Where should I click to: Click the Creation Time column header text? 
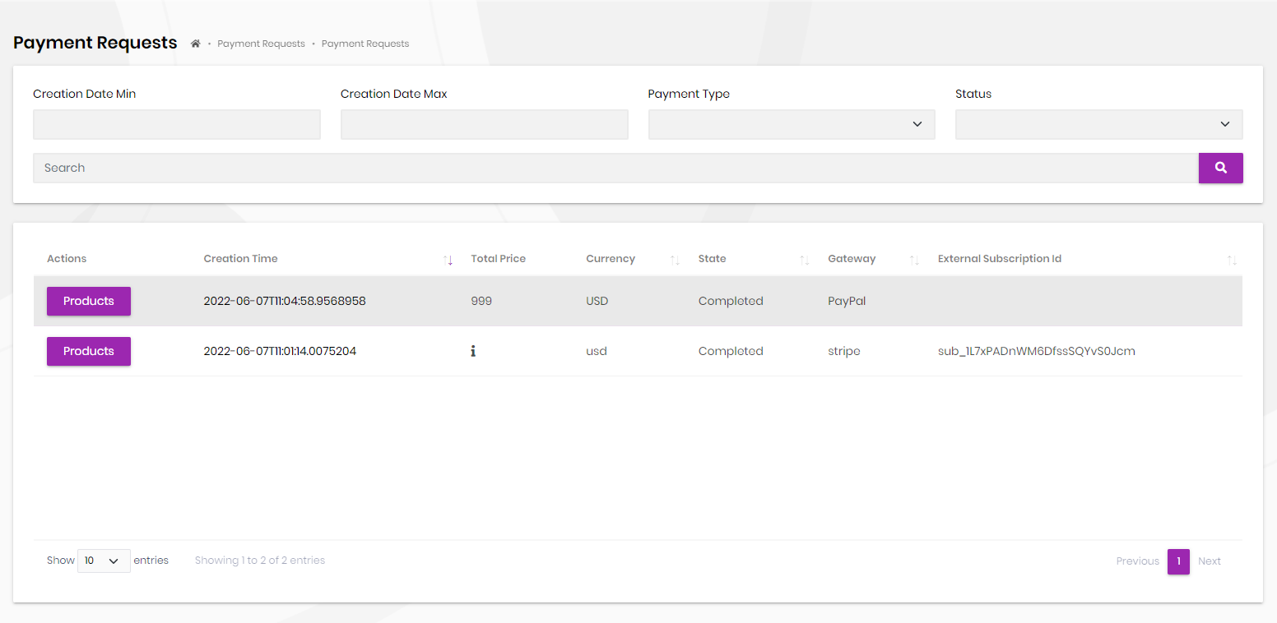tap(240, 259)
